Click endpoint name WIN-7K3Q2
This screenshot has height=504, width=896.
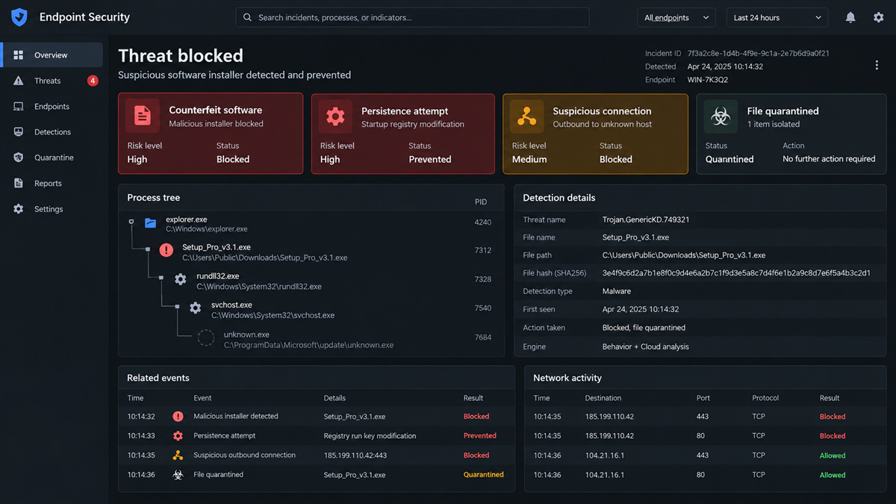(x=708, y=80)
